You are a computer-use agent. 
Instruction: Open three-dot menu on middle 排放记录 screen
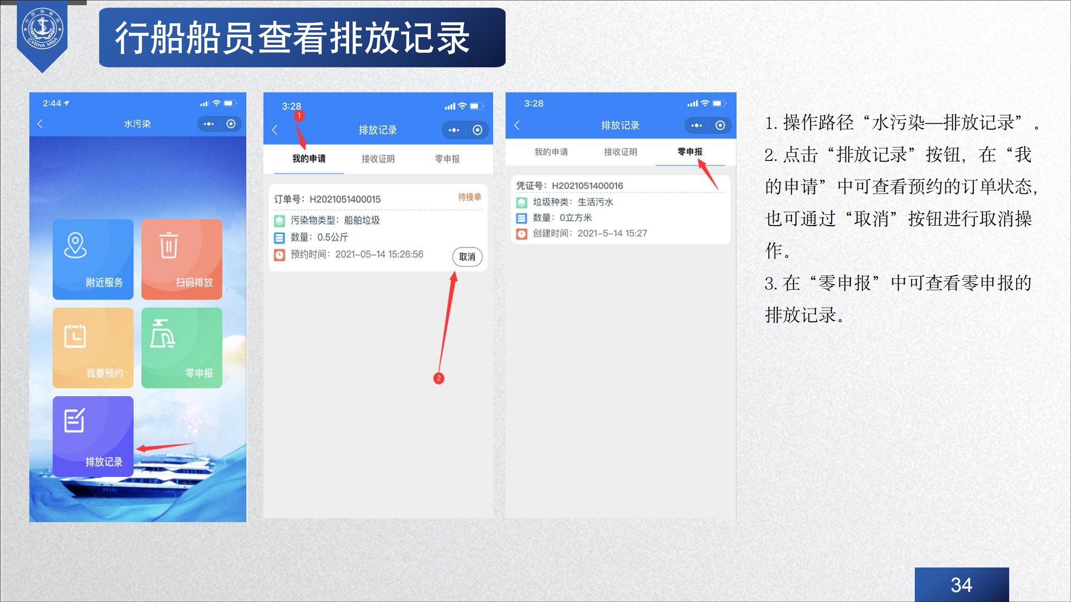[x=454, y=130]
